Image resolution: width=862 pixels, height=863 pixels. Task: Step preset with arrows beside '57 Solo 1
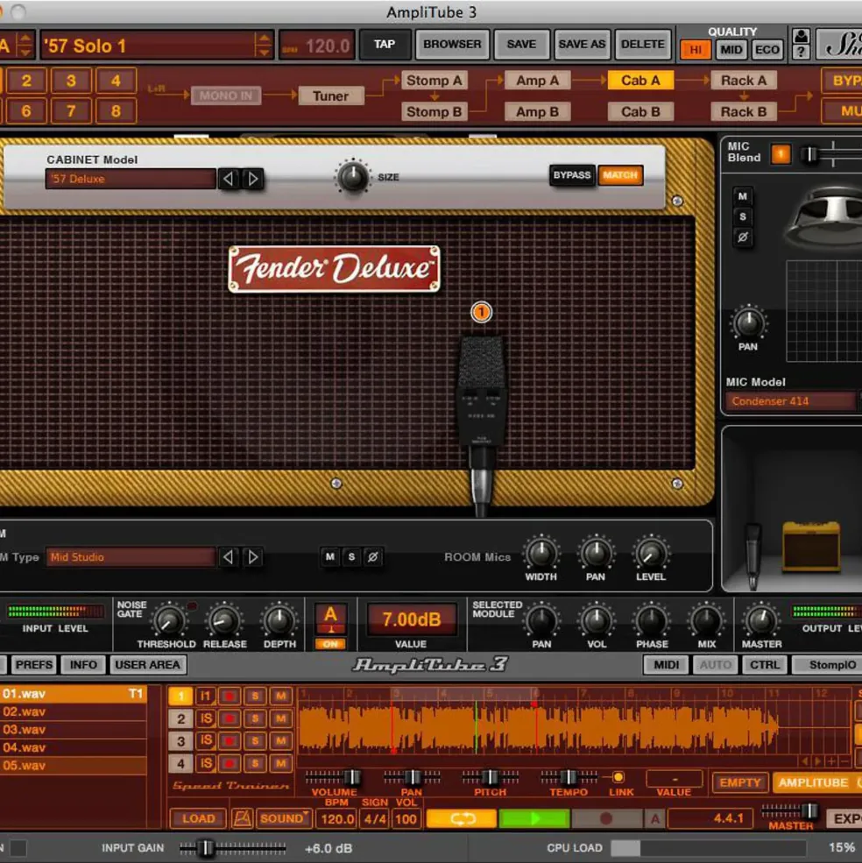(265, 46)
